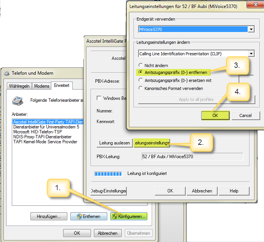264x242 pixels.
Task: Open the Modems tab
Action: pyautogui.click(x=41, y=86)
